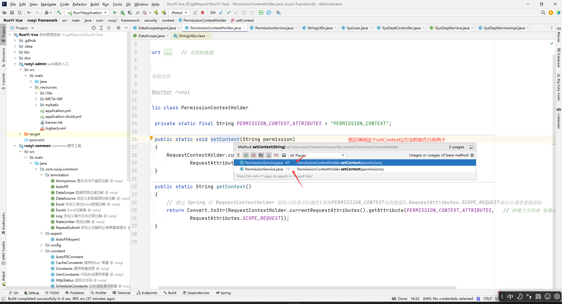Toggle group by directory in usages popup
Screen dimensions: 562x304
(261, 155)
